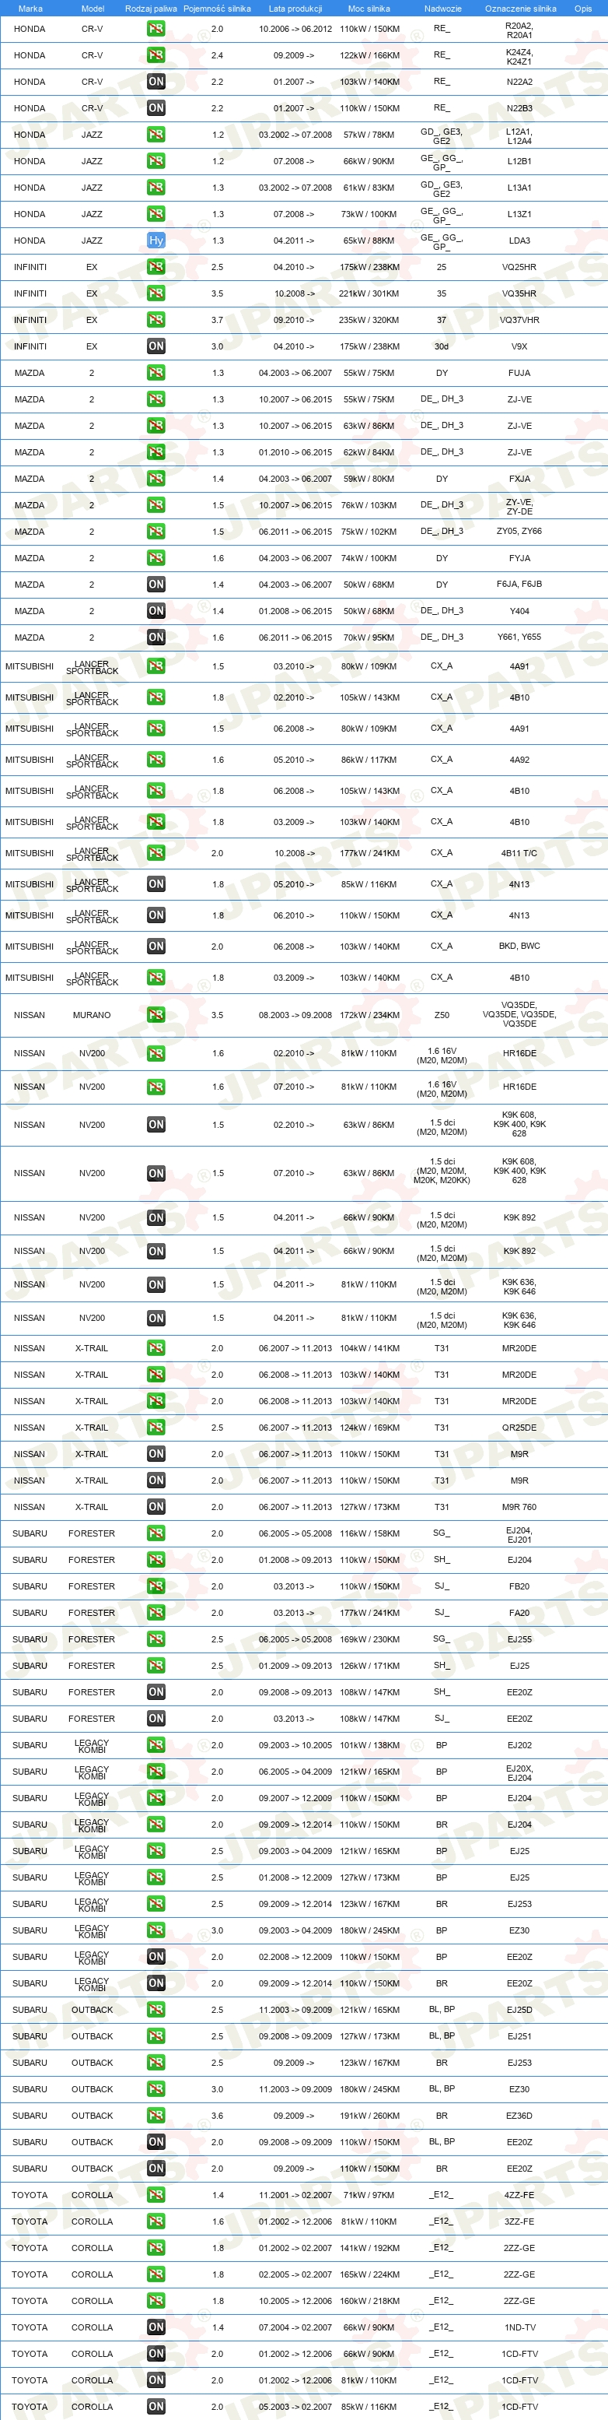Click petrol icon in Mazda 2 FUJA row
The height and width of the screenshot is (2420, 608).
click(155, 373)
